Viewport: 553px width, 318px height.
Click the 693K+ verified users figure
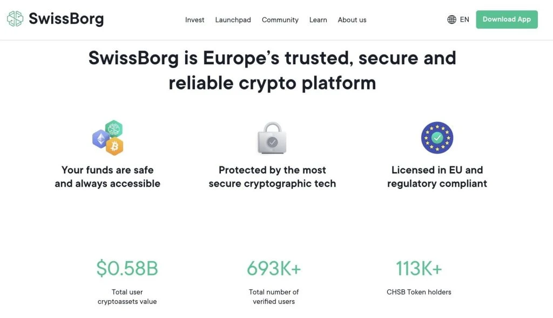tap(274, 268)
